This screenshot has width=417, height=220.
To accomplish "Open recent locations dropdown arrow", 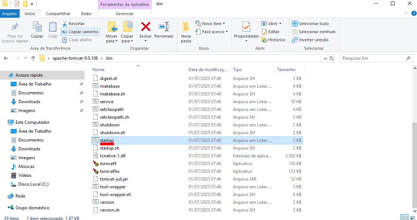I will pyautogui.click(x=25, y=58).
